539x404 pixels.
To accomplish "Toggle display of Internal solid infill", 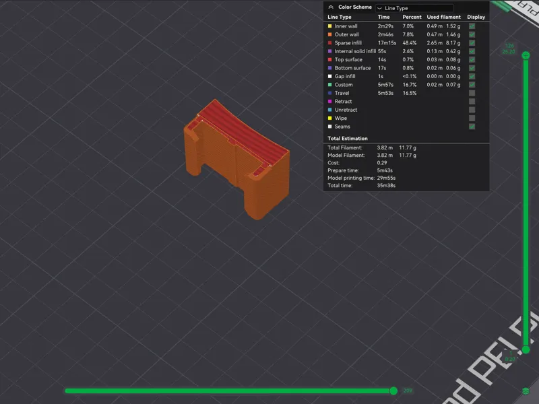I will 472,51.
